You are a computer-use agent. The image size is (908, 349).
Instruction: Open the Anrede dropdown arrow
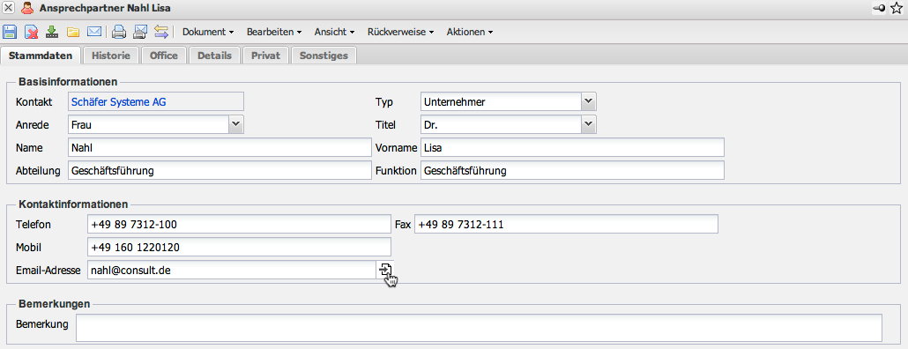click(235, 124)
